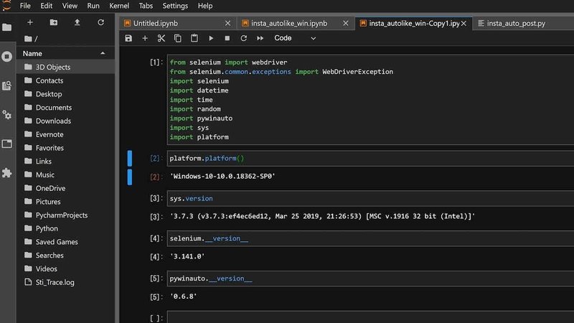Viewport: 574px width, 323px height.
Task: Click the selenium.__version__ code cell
Action: [x=370, y=238]
